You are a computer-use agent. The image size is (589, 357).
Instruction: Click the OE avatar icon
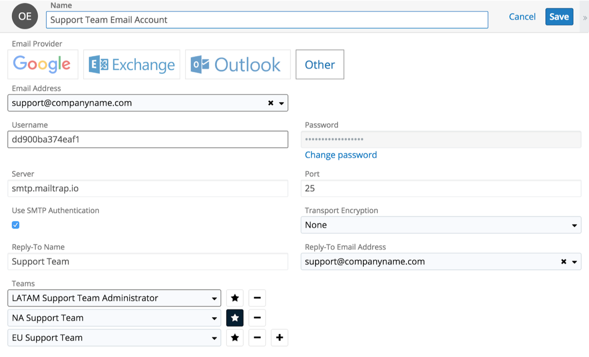[25, 16]
